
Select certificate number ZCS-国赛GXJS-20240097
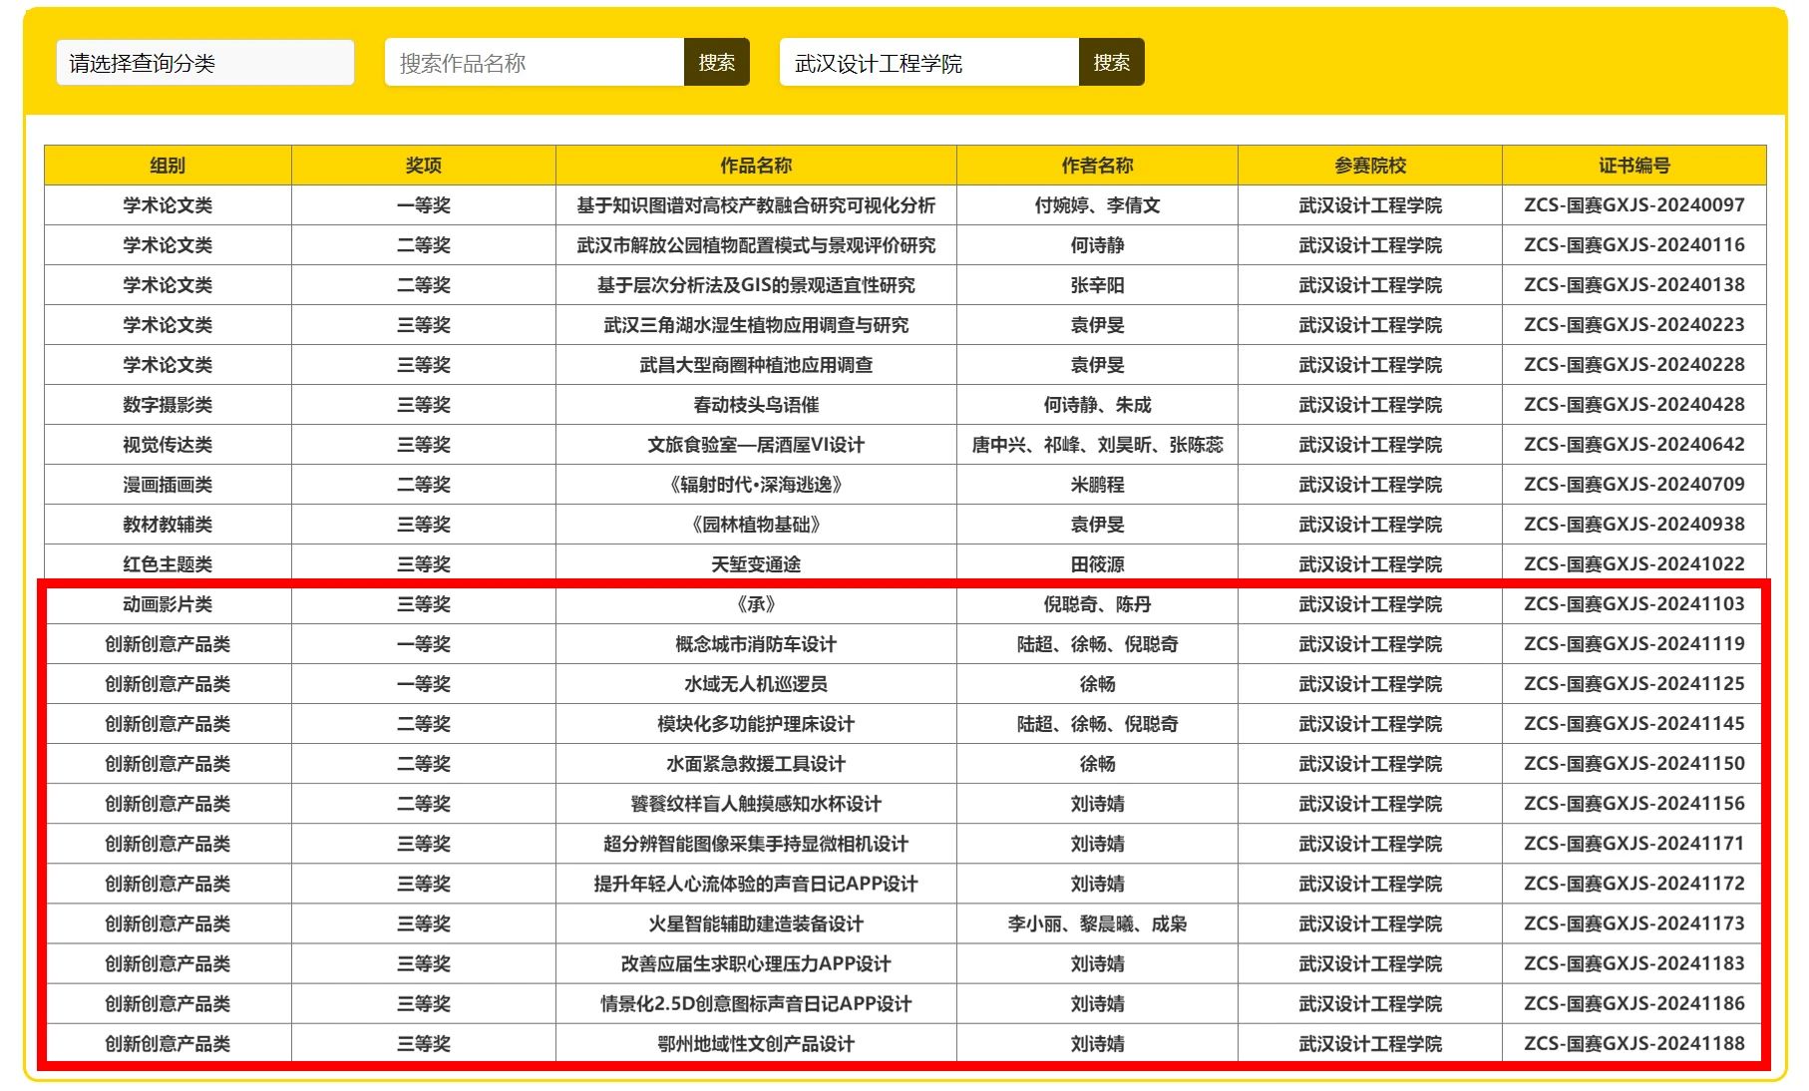point(1633,205)
